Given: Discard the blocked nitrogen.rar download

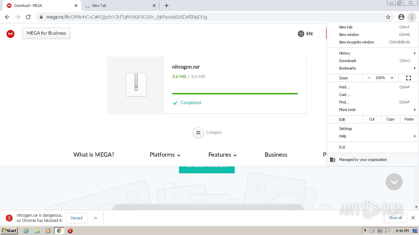Looking at the screenshot, I should pyautogui.click(x=77, y=218).
